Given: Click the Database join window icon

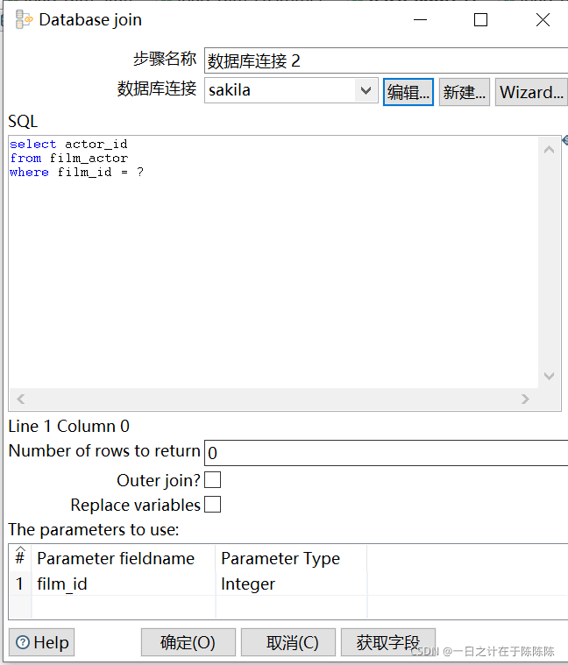Looking at the screenshot, I should [24, 19].
